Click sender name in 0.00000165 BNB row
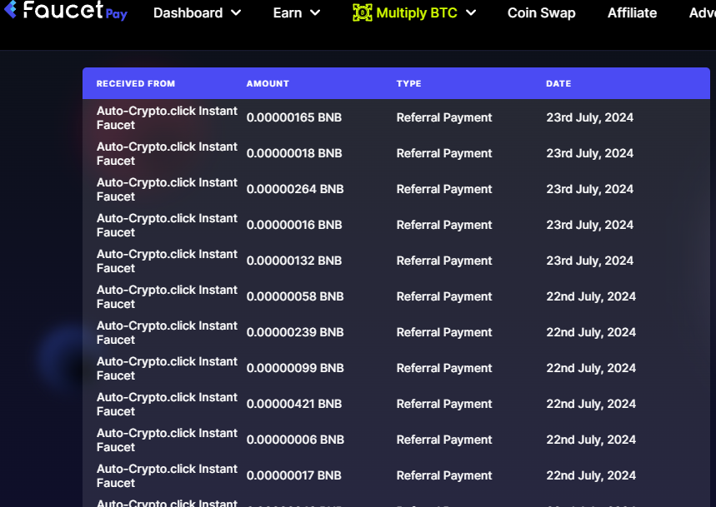This screenshot has width=716, height=507. [x=167, y=117]
